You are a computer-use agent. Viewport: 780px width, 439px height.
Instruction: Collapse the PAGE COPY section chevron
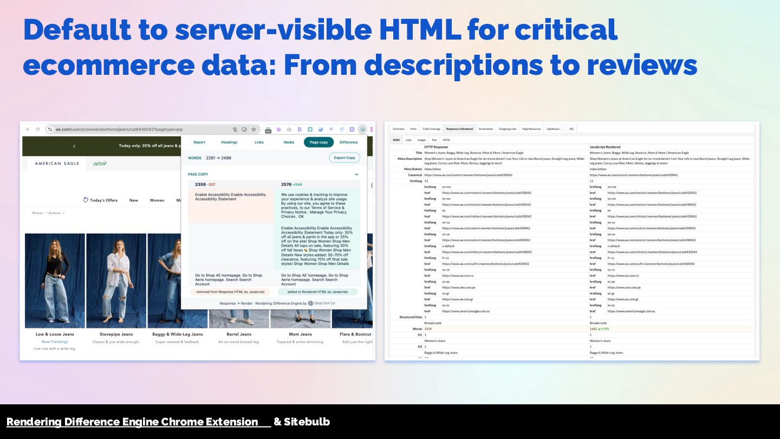pyautogui.click(x=356, y=175)
